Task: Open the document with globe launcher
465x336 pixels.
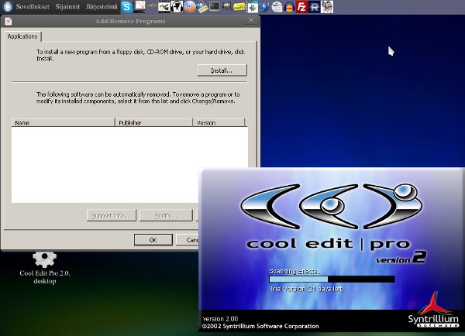Action: click(x=277, y=6)
